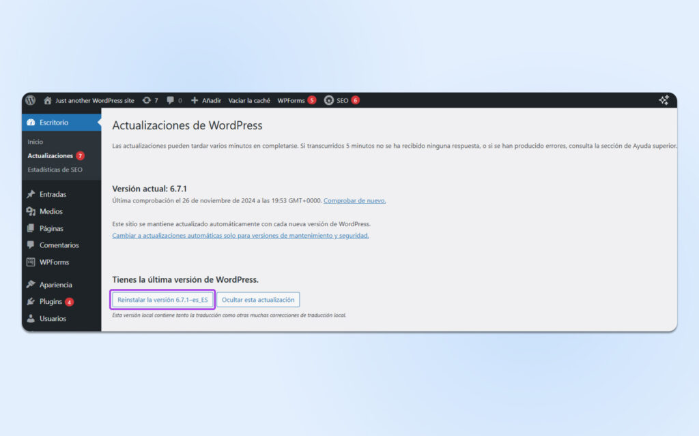Click Ocultar esta actualización button
Screen dimensions: 699x436
pyautogui.click(x=258, y=300)
